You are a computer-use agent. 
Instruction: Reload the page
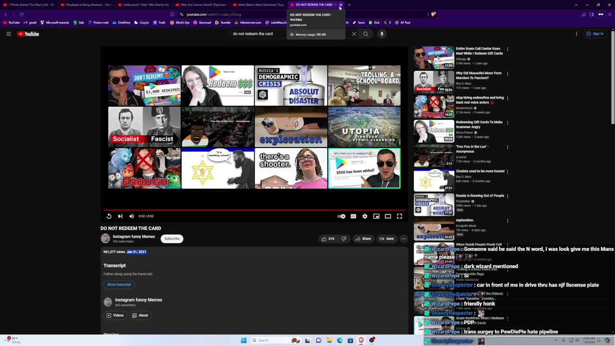[x=22, y=14]
